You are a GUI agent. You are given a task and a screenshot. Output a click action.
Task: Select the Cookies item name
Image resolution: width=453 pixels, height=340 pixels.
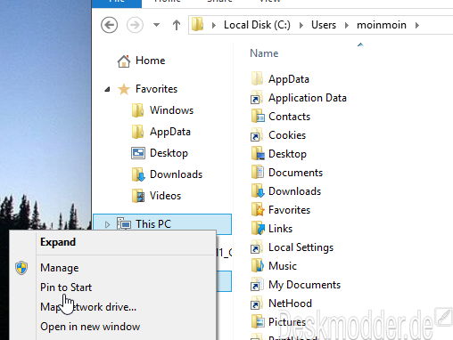(x=287, y=135)
